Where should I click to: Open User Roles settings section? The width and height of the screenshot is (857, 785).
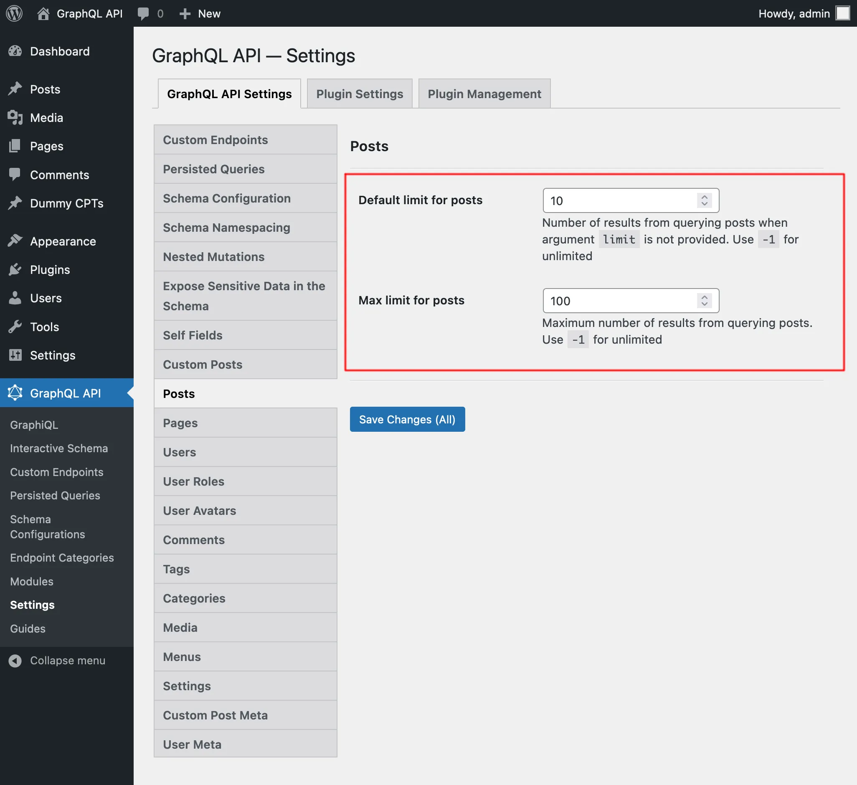[245, 481]
